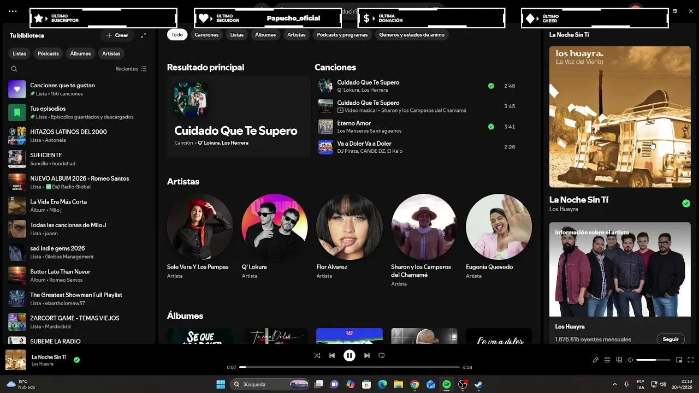
Task: Skip to the previous track
Action: coord(332,355)
